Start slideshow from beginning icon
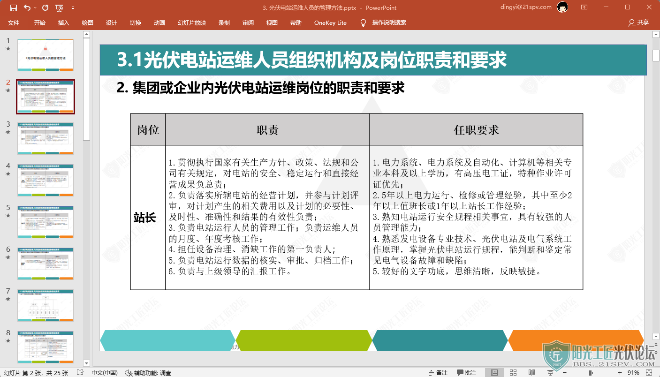The width and height of the screenshot is (660, 377). 60,8
